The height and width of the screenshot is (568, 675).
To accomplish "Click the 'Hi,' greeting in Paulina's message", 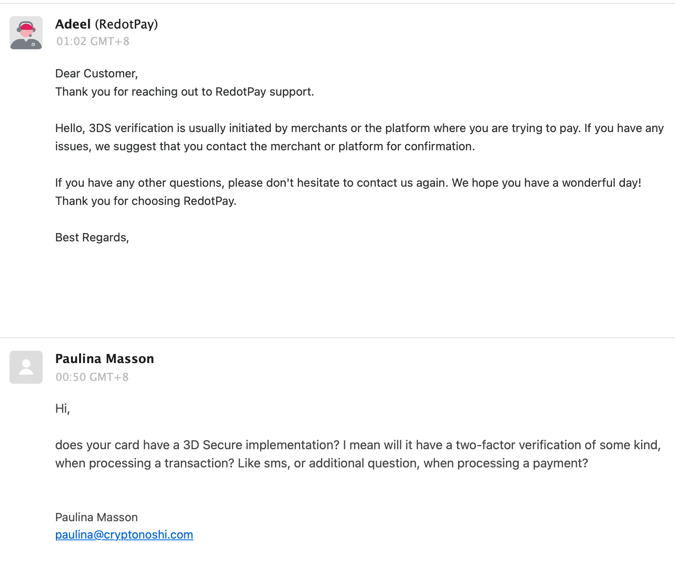I will [x=63, y=409].
